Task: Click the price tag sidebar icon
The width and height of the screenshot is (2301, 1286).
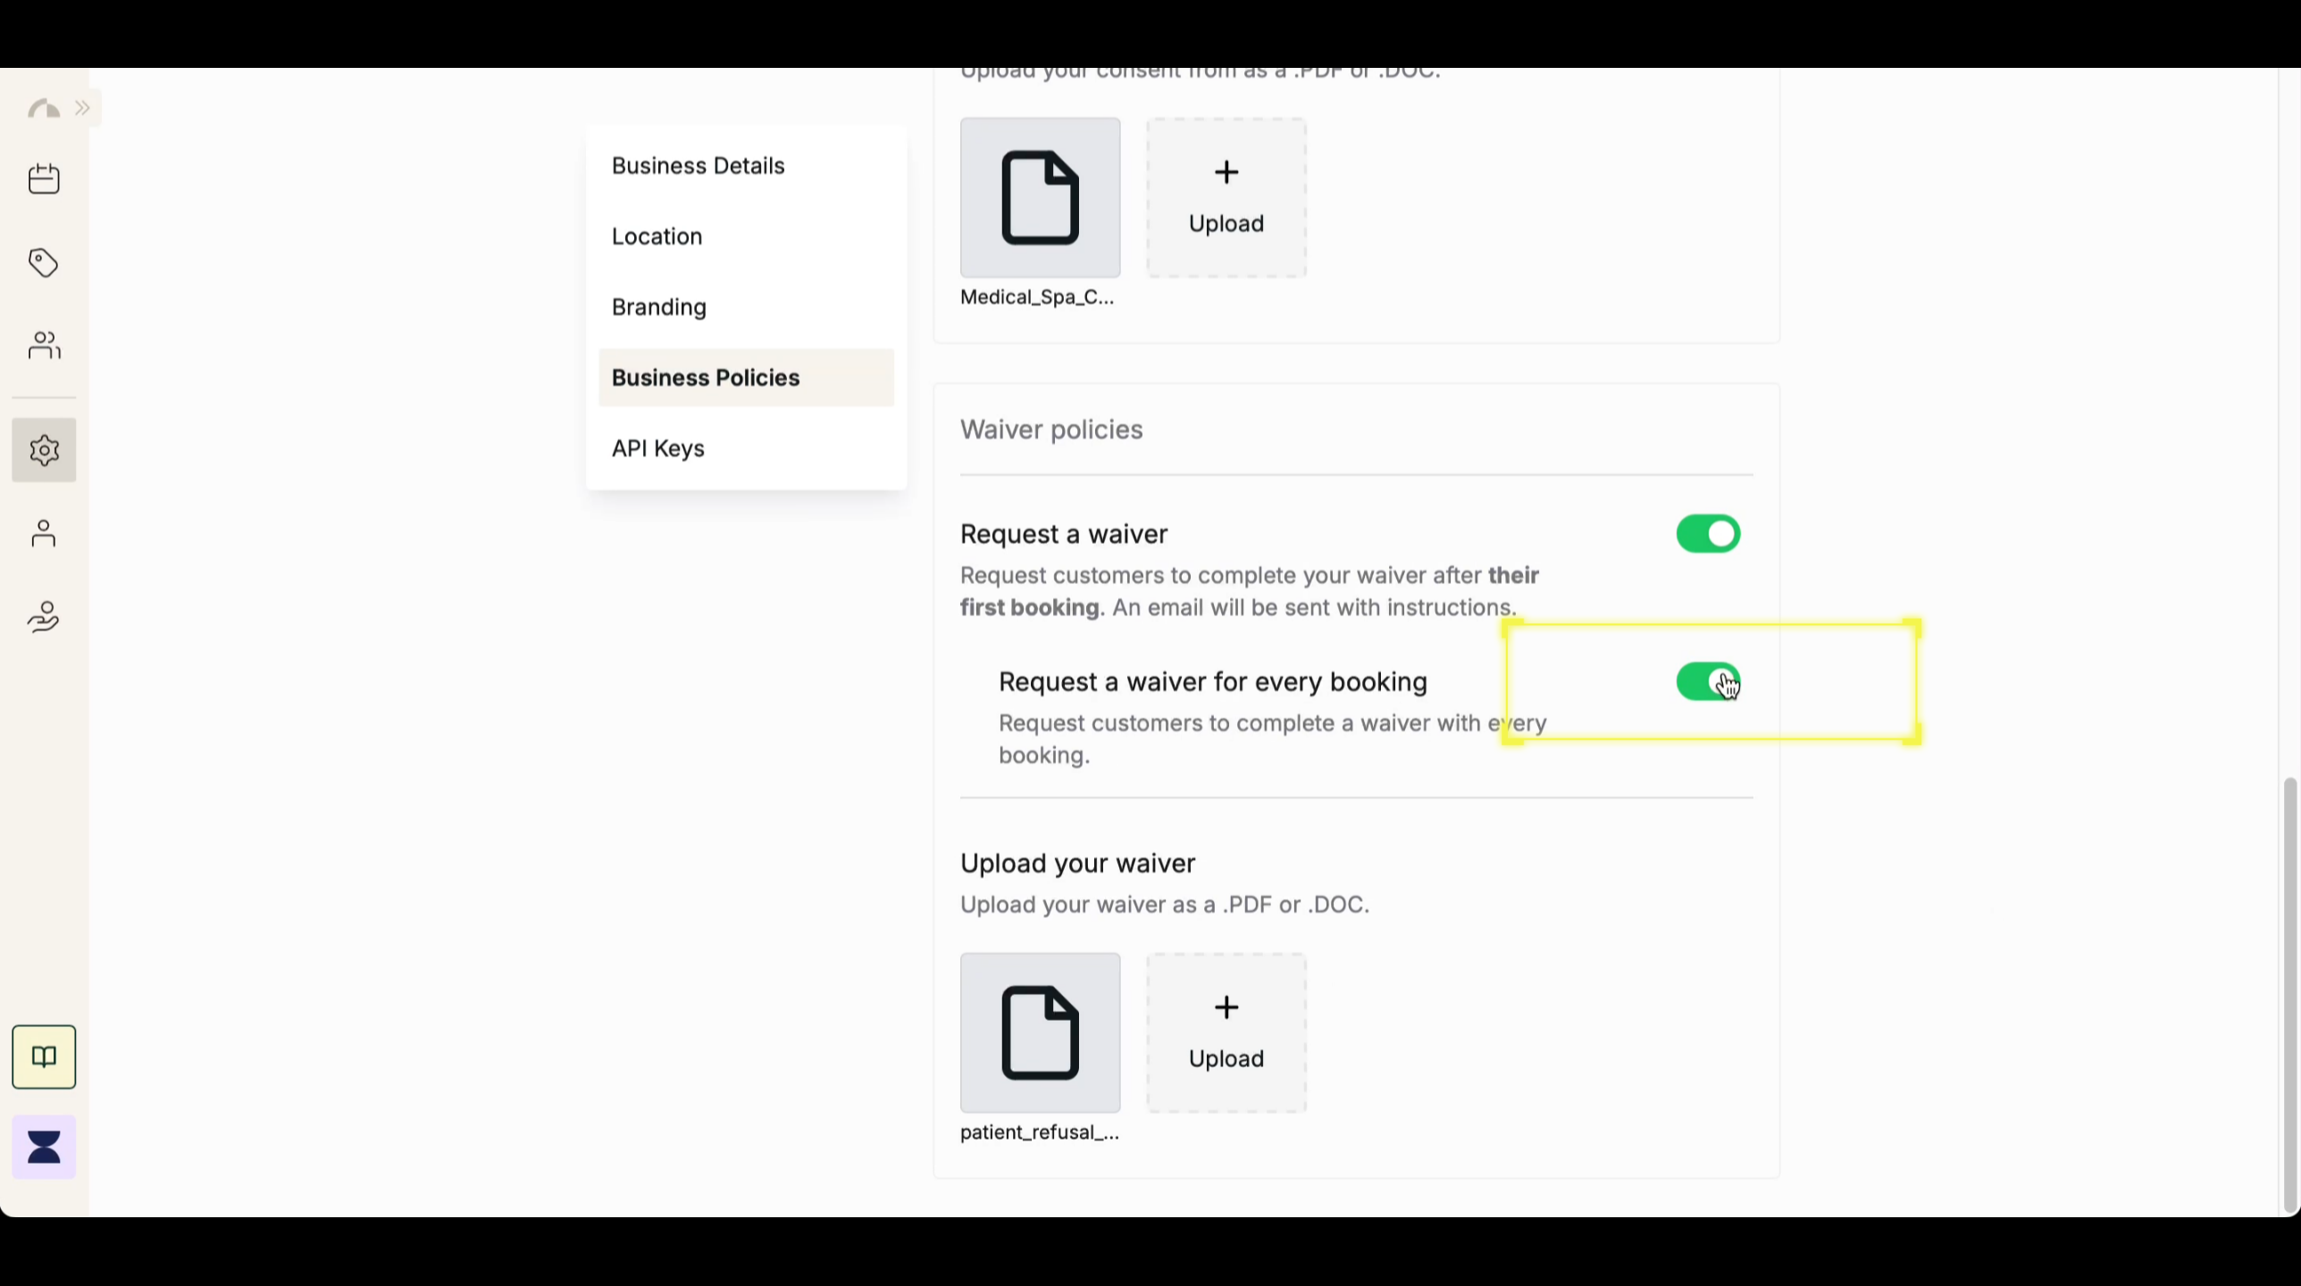Action: point(44,263)
